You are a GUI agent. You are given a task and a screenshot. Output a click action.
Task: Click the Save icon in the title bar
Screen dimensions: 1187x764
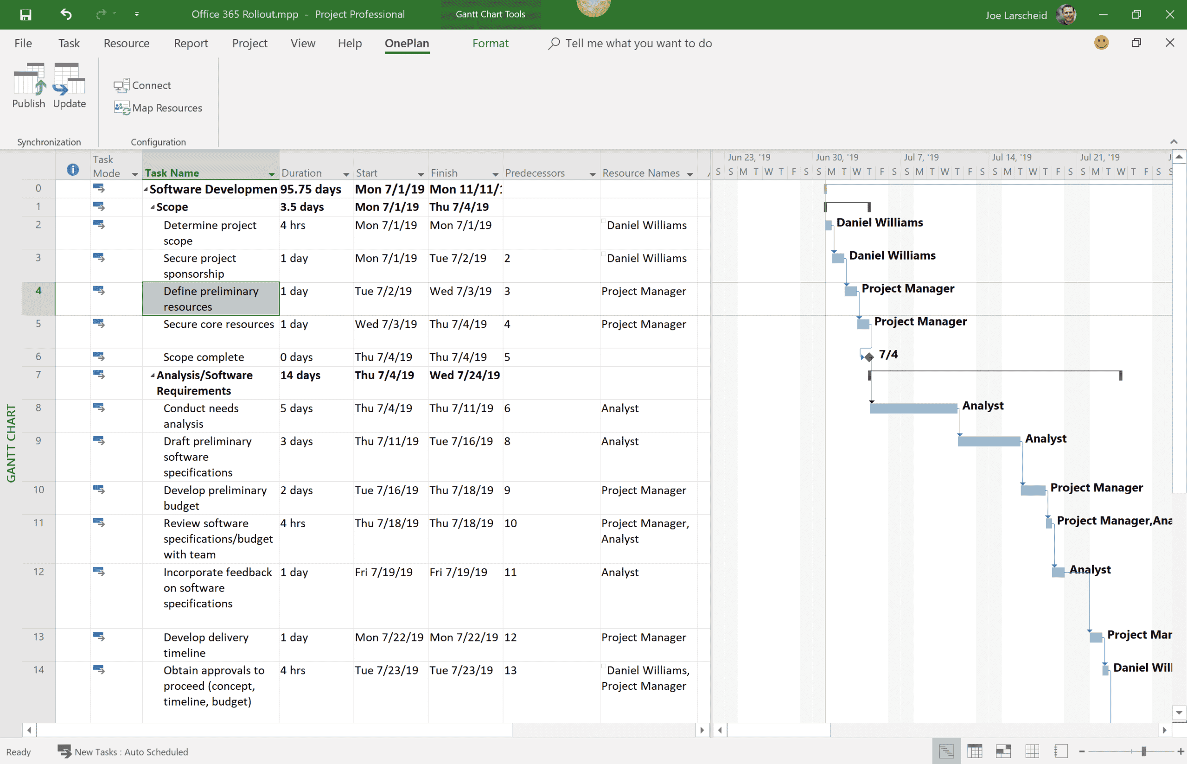[x=26, y=14]
